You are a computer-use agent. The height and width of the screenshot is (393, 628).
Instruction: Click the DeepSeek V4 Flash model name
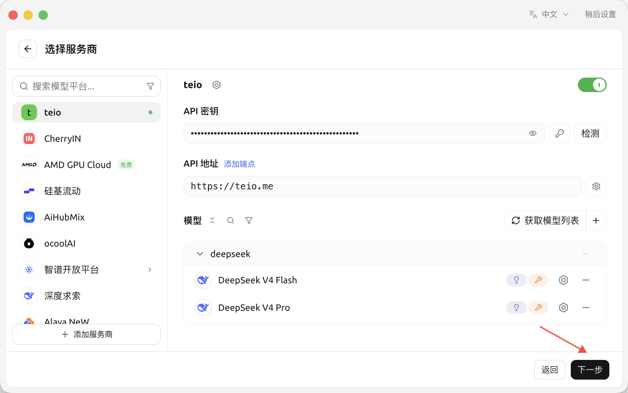point(257,280)
